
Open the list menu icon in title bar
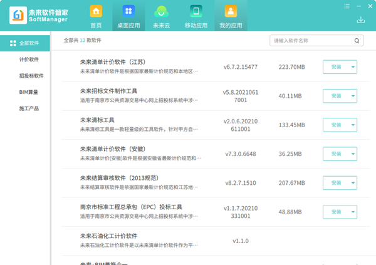(x=347, y=6)
